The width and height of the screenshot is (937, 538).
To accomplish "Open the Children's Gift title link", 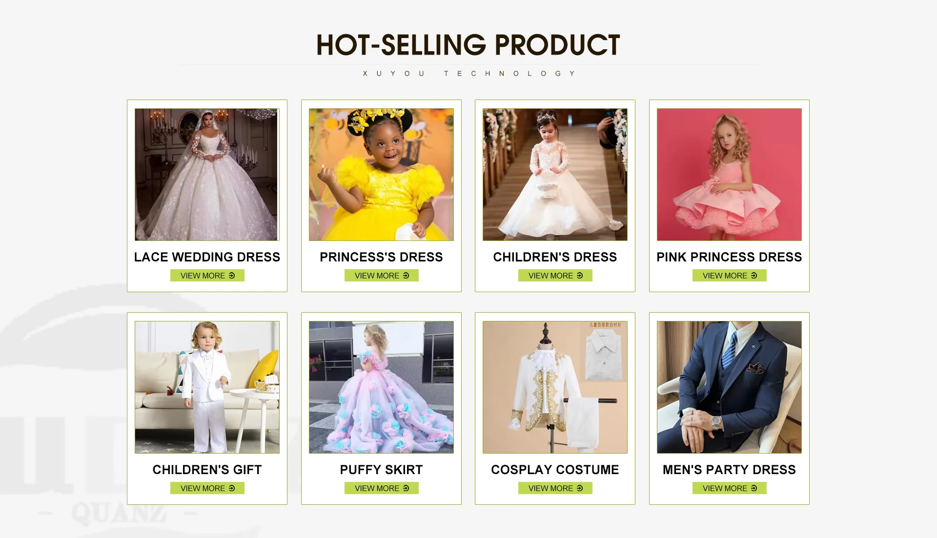I will (x=207, y=470).
